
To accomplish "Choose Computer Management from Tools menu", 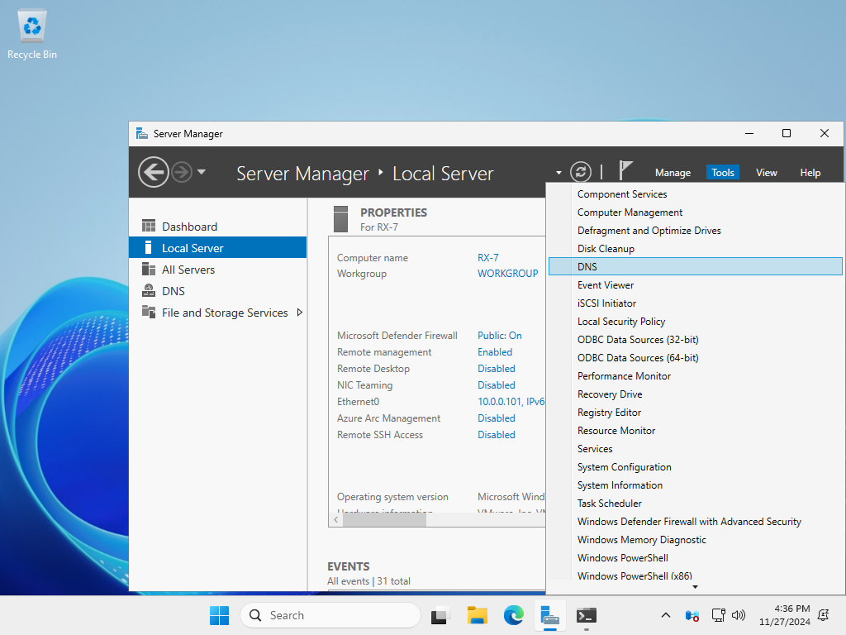I will 695,212.
